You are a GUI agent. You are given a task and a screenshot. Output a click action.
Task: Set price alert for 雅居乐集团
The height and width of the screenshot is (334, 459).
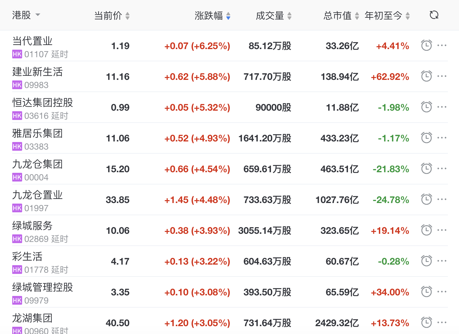click(x=426, y=138)
